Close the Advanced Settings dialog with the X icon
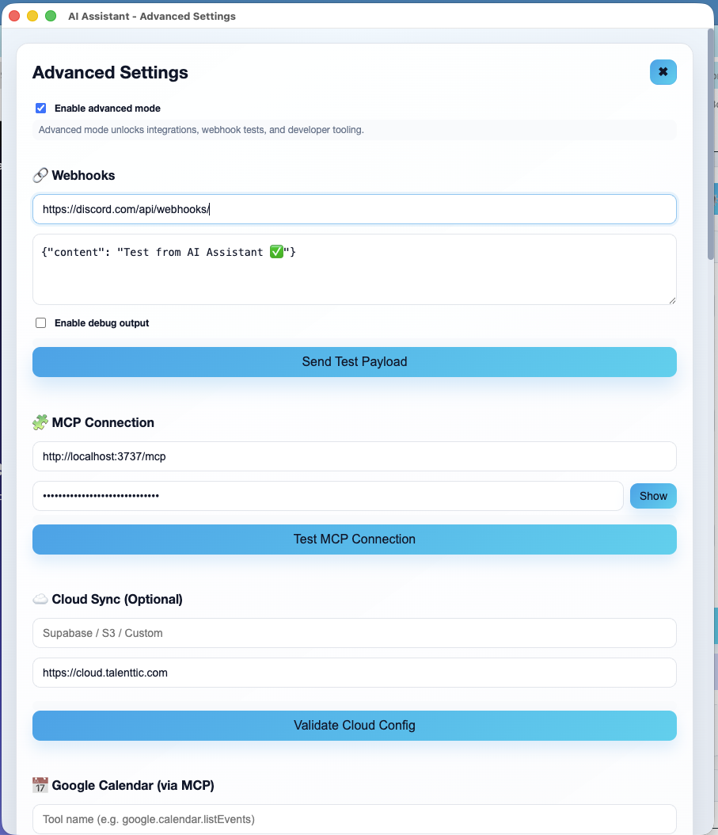The width and height of the screenshot is (718, 835). click(x=663, y=72)
